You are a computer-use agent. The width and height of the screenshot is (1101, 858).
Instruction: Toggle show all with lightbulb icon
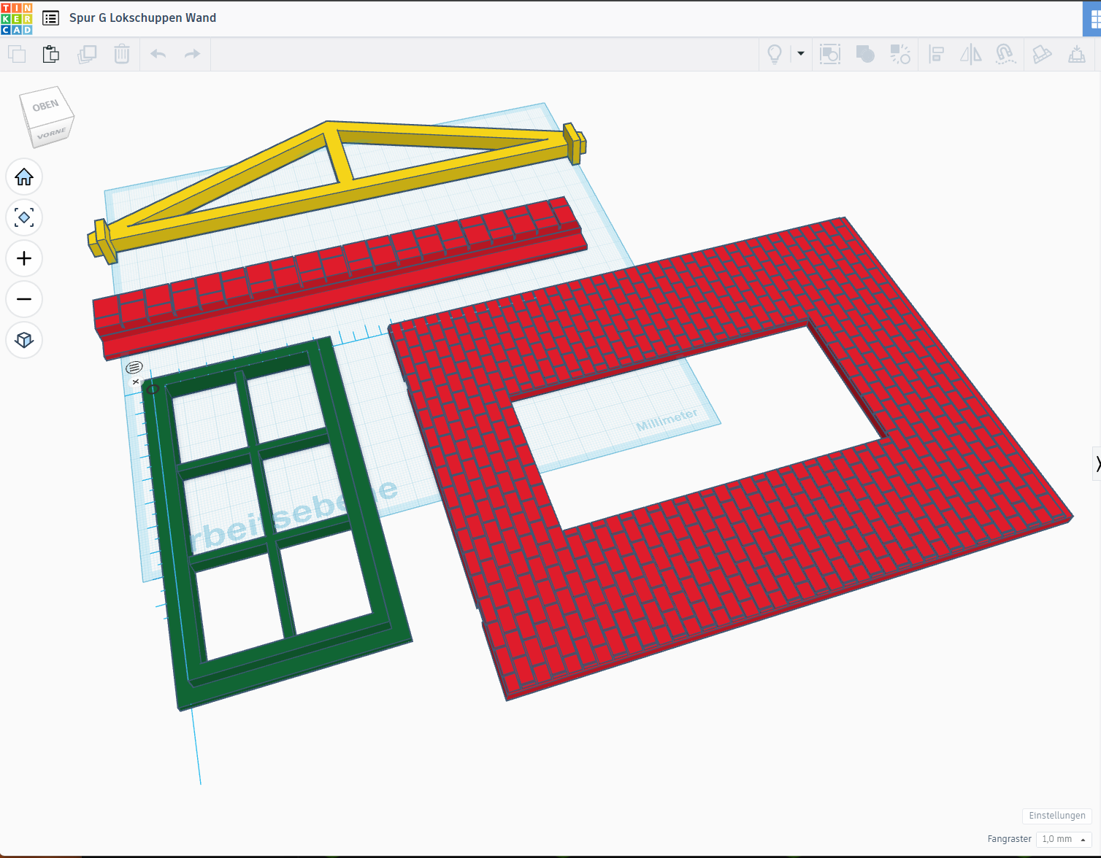point(775,54)
